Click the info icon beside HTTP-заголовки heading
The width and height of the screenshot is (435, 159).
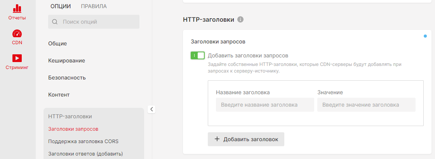tap(240, 19)
